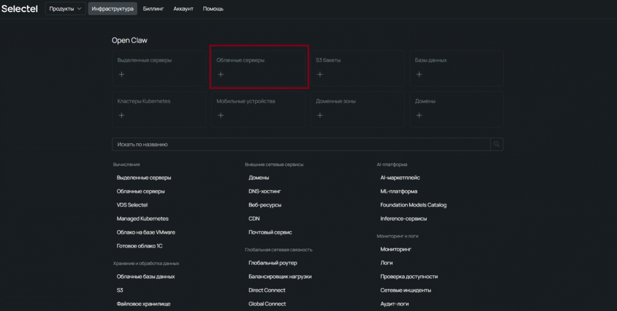
Task: Click the plus icon on Облачные серверы card
Action: point(221,74)
